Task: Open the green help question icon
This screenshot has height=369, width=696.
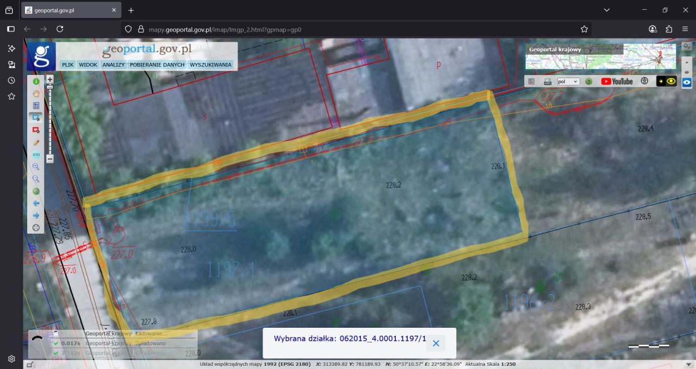Action: 588,81
